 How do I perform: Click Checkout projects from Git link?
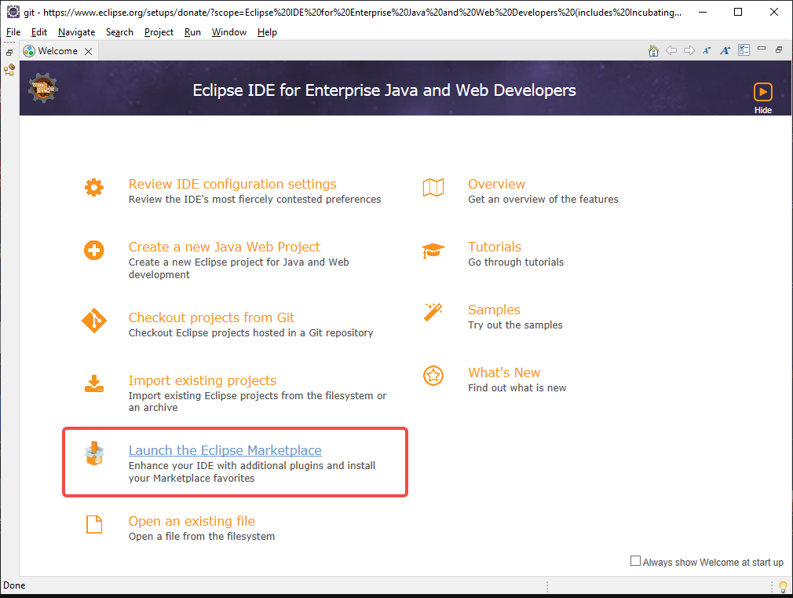pyautogui.click(x=211, y=317)
